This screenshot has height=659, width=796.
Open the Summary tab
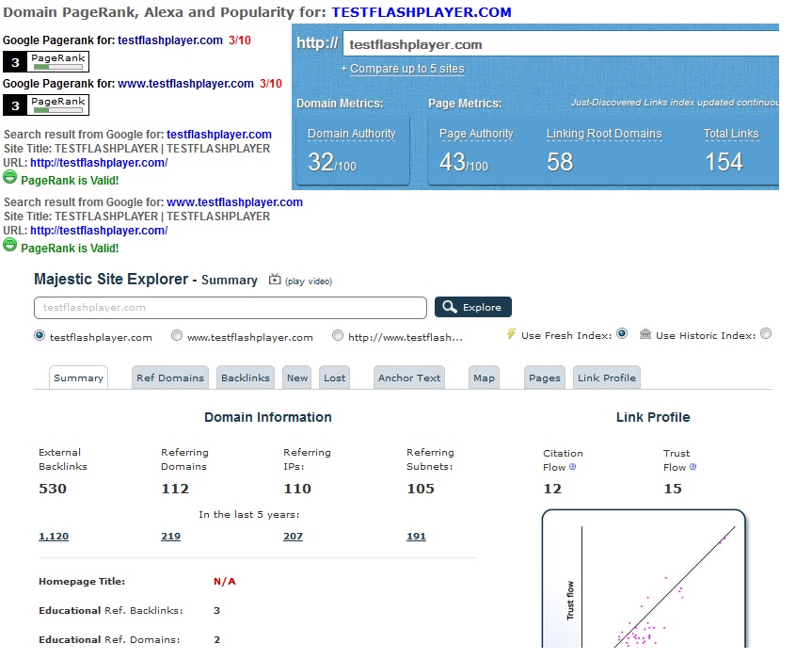tap(78, 378)
